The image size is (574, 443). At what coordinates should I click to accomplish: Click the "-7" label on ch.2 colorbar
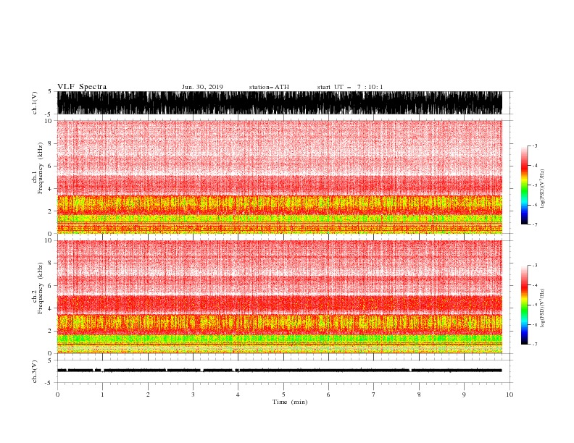click(535, 345)
